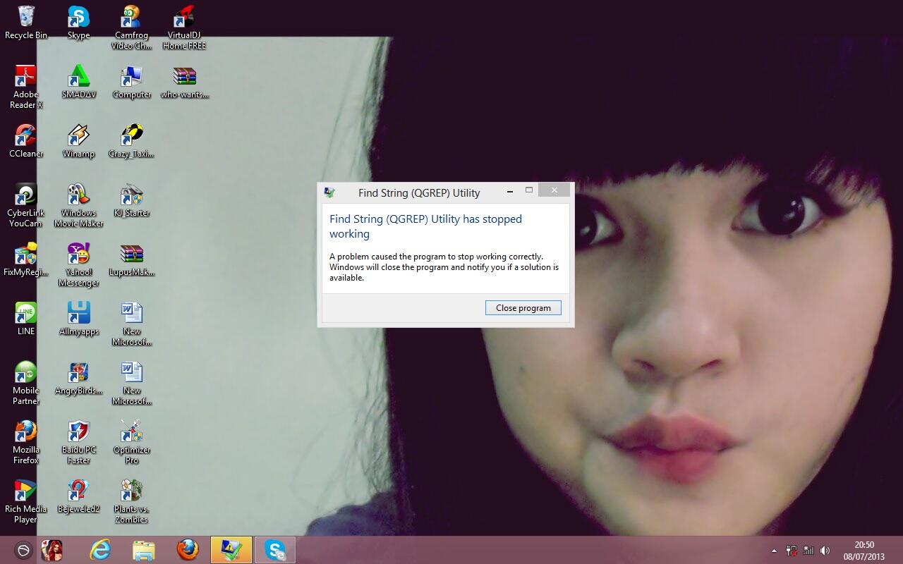903x564 pixels.
Task: Select the Skype desktop shortcut
Action: tap(78, 22)
